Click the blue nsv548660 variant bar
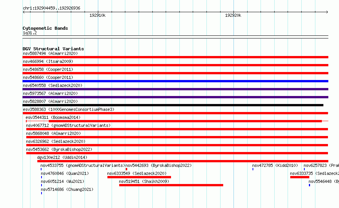Image resolution: width=339 pixels, height=208 pixels. tap(175, 81)
